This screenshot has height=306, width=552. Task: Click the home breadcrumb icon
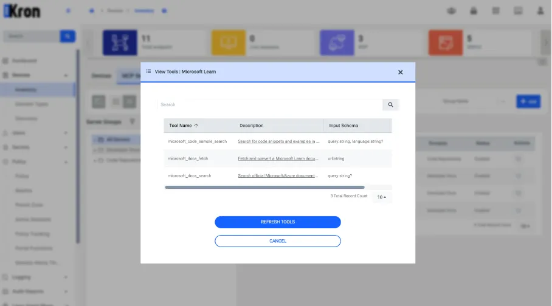pos(92,11)
